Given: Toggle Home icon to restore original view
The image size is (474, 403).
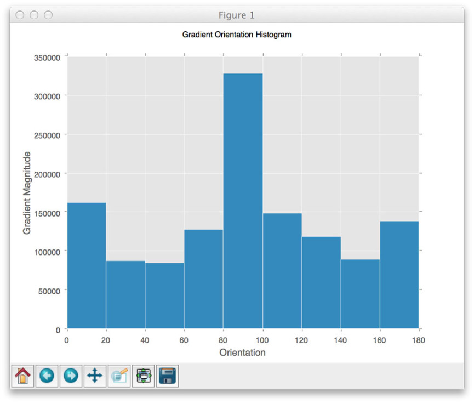Looking at the screenshot, I should (x=22, y=376).
